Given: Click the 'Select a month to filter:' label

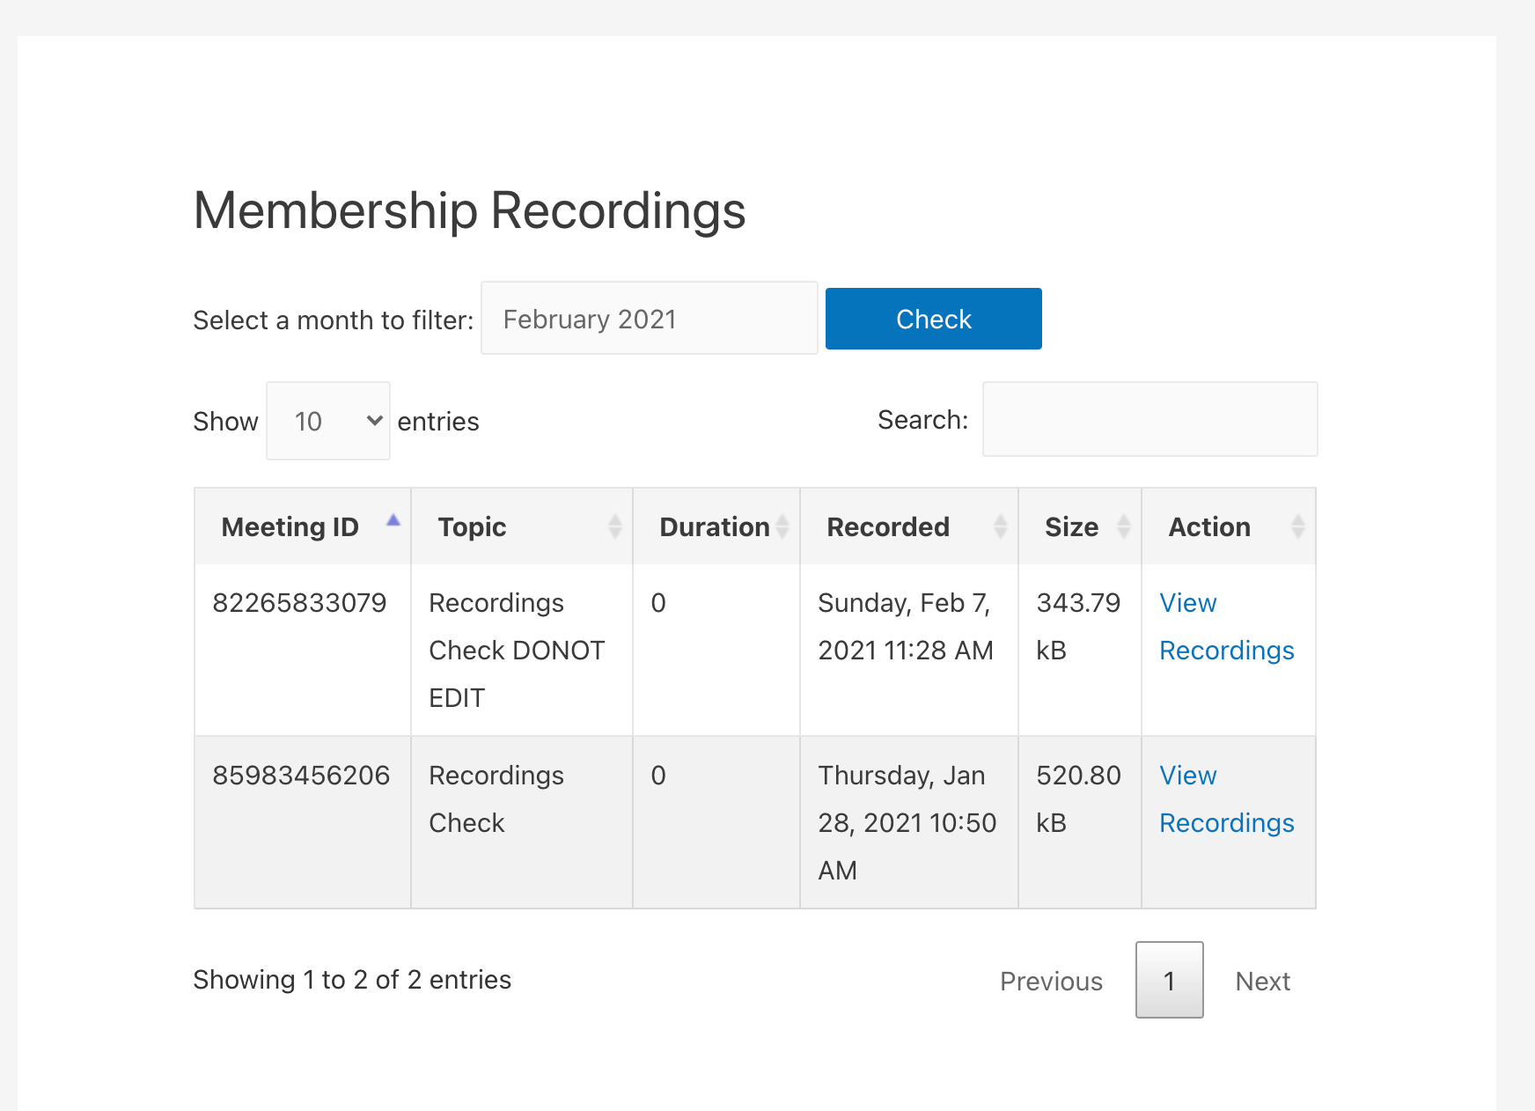Looking at the screenshot, I should [334, 320].
